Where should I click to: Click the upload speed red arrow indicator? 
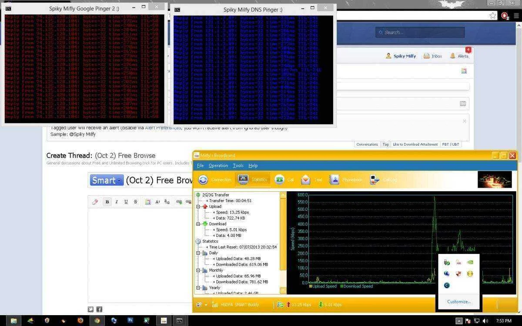pos(288,305)
